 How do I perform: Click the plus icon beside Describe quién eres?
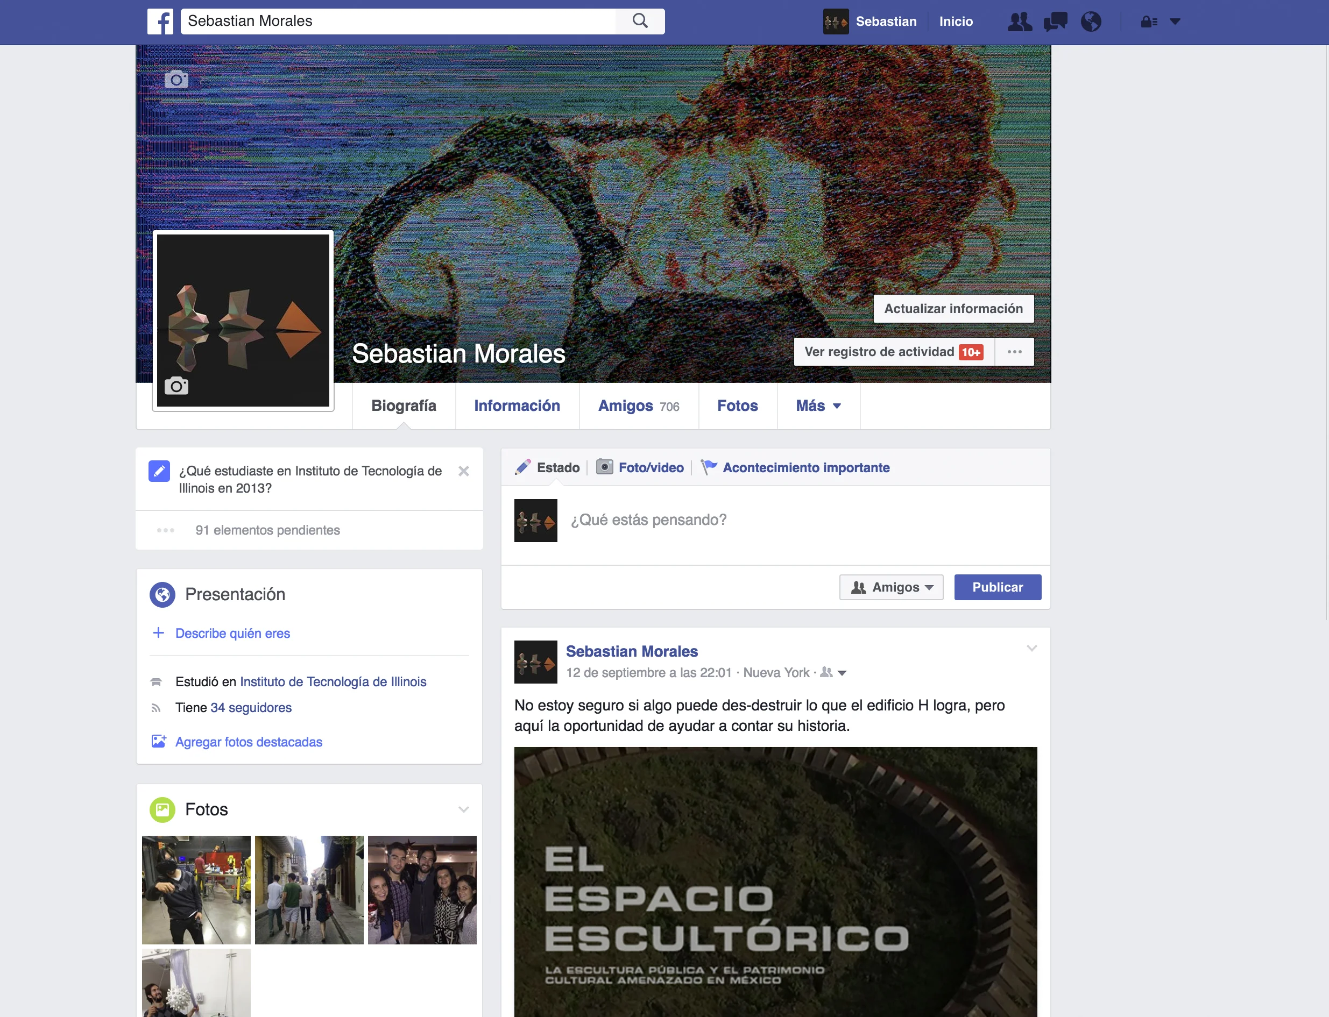point(159,632)
